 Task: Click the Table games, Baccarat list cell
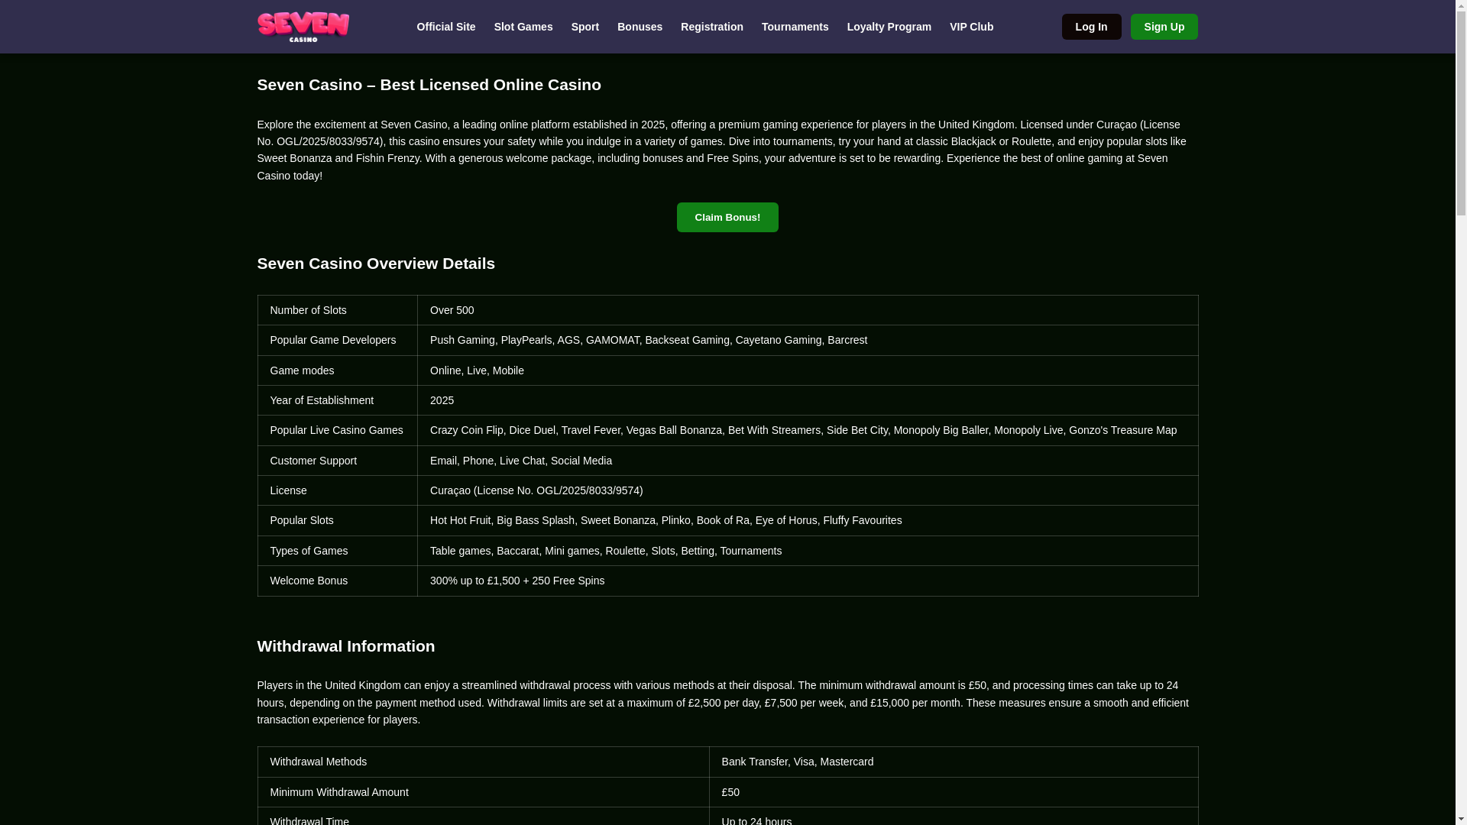pos(808,551)
